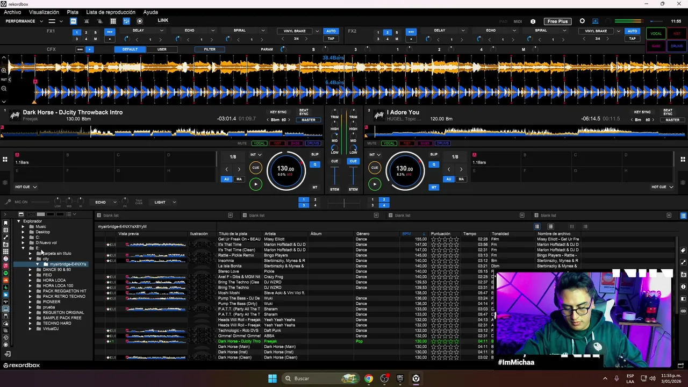Image resolution: width=688 pixels, height=387 pixels.
Task: Enable KEY SYNC on deck 1
Action: pos(278,112)
